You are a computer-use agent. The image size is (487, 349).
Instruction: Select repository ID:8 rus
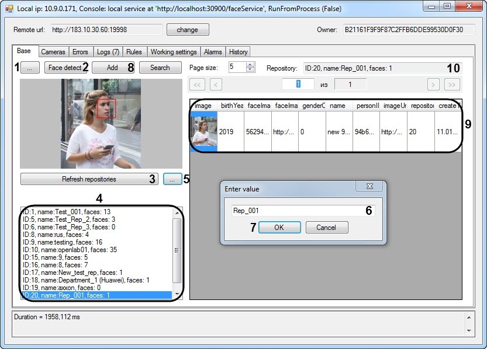click(96, 235)
